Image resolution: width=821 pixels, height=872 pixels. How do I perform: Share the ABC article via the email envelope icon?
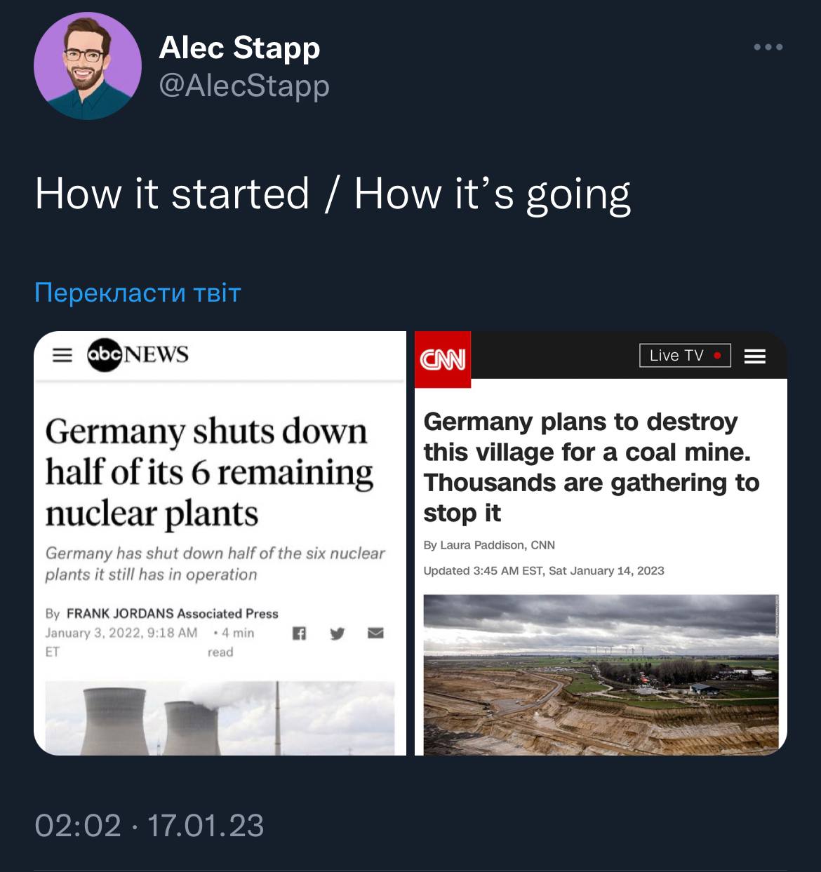pyautogui.click(x=376, y=633)
